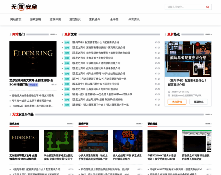Click the 无忧安全 site logo

(24, 7)
